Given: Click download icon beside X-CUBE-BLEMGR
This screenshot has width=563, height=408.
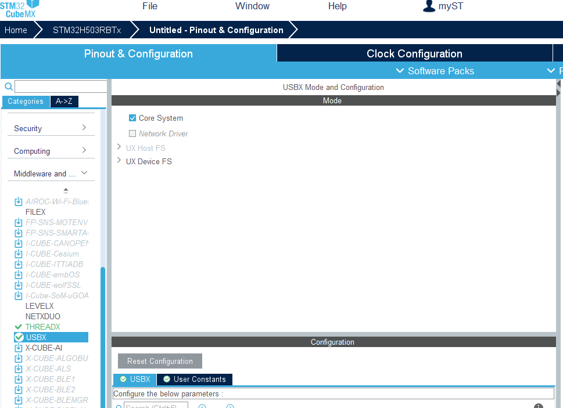Looking at the screenshot, I should pos(19,400).
